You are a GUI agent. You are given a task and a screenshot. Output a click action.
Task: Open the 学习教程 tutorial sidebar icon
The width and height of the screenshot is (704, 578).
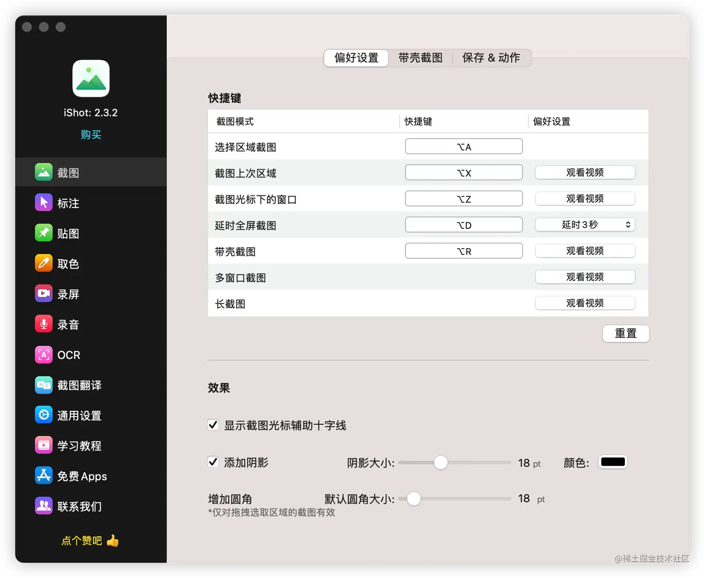click(x=44, y=445)
